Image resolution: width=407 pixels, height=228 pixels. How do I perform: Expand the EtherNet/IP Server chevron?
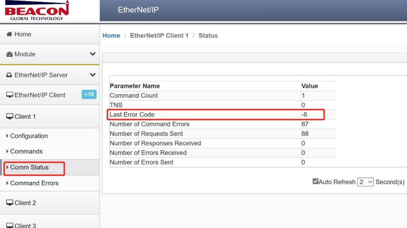coord(93,75)
